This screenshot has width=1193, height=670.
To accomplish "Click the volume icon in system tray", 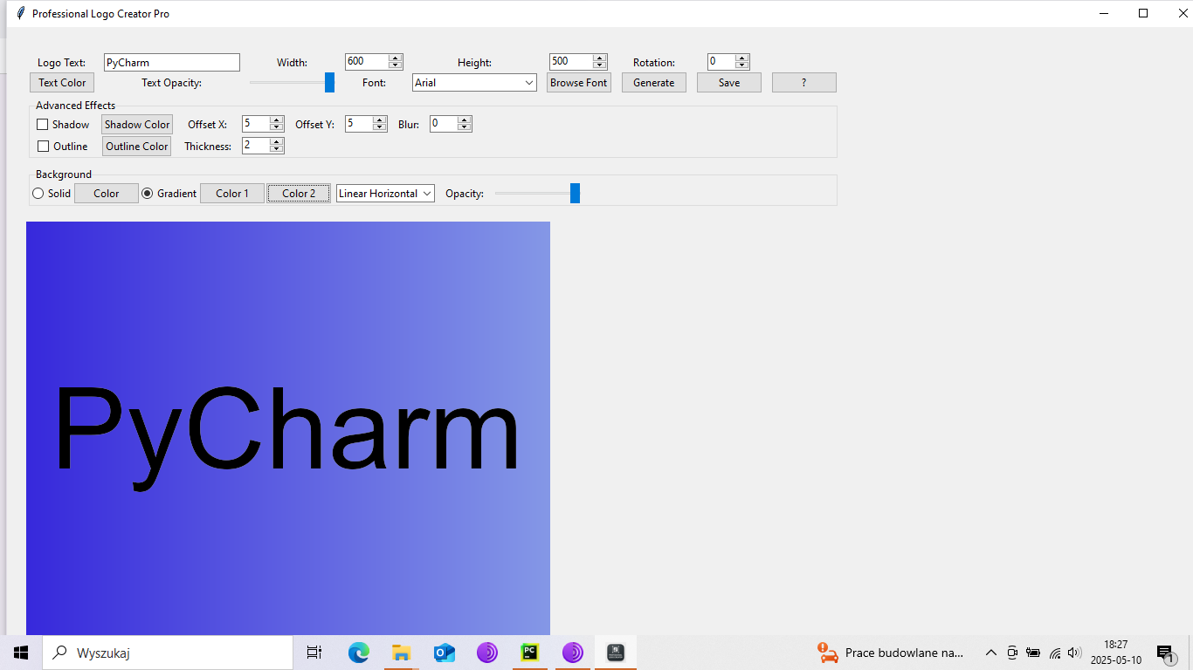I will [x=1074, y=653].
